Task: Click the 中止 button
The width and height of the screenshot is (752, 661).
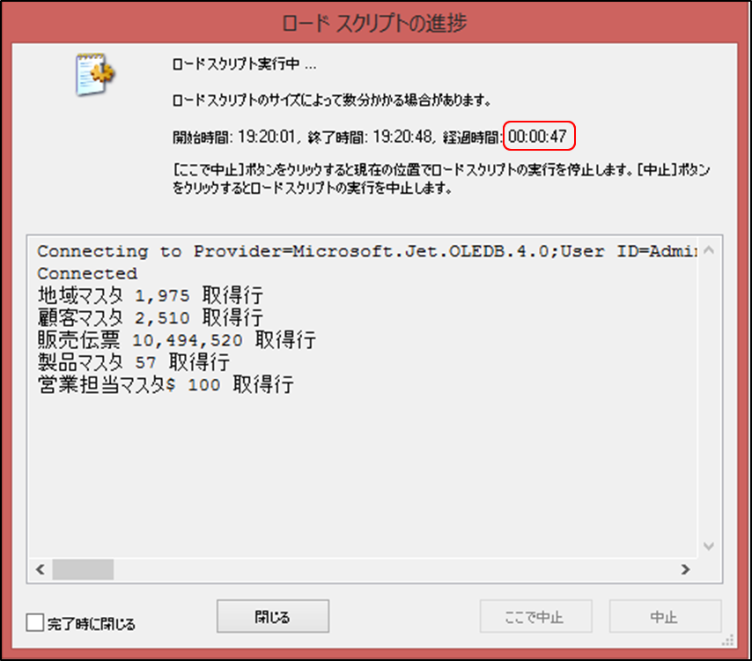Action: click(x=665, y=616)
